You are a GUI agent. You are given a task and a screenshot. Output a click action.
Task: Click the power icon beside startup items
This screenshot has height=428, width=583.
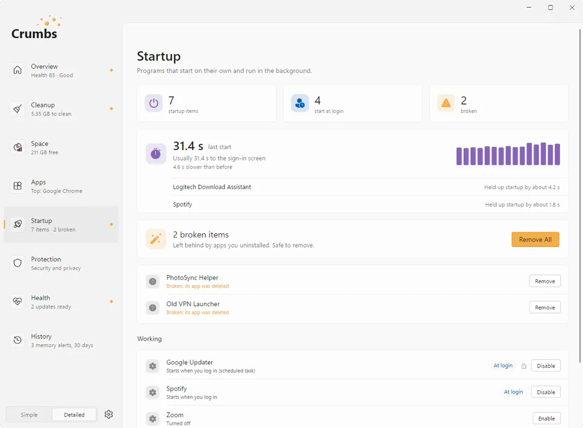154,103
